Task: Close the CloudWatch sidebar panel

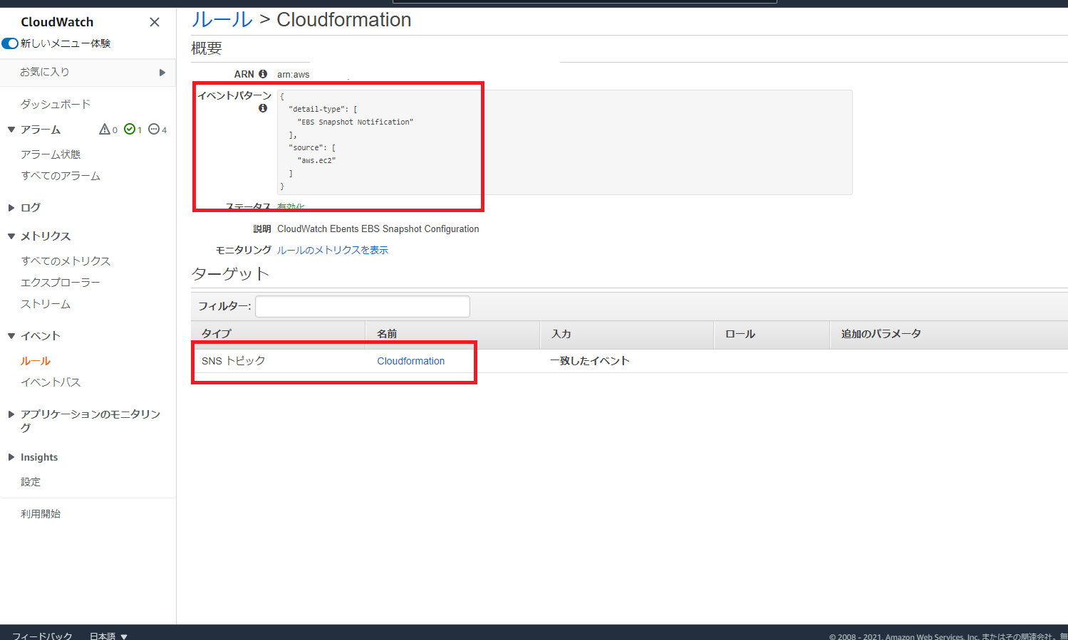Action: [155, 22]
